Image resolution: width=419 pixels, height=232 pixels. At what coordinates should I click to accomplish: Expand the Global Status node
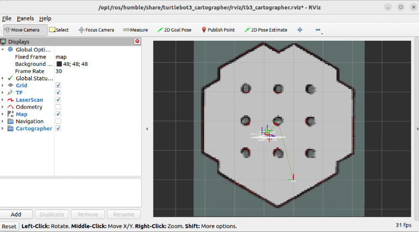(3, 78)
